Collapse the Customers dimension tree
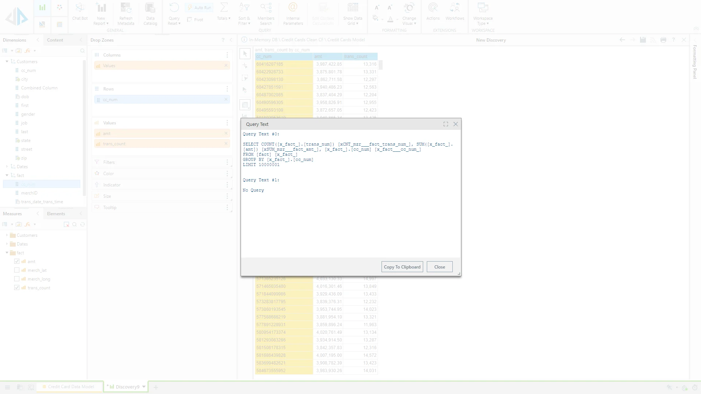 tap(7, 62)
